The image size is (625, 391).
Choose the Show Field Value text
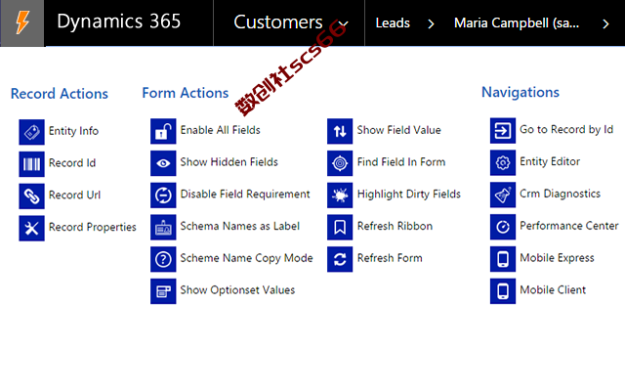point(398,130)
